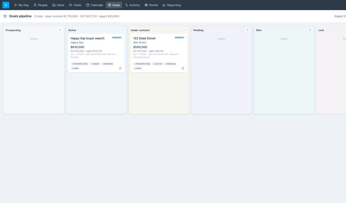
Task: Open the Inbox tab
Action: (58, 5)
